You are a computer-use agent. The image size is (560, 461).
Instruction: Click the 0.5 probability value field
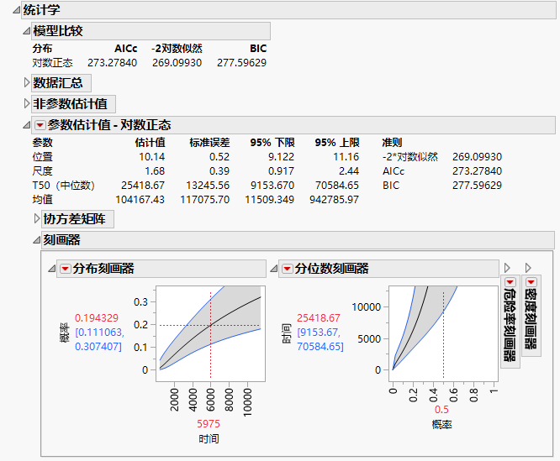pyautogui.click(x=441, y=410)
